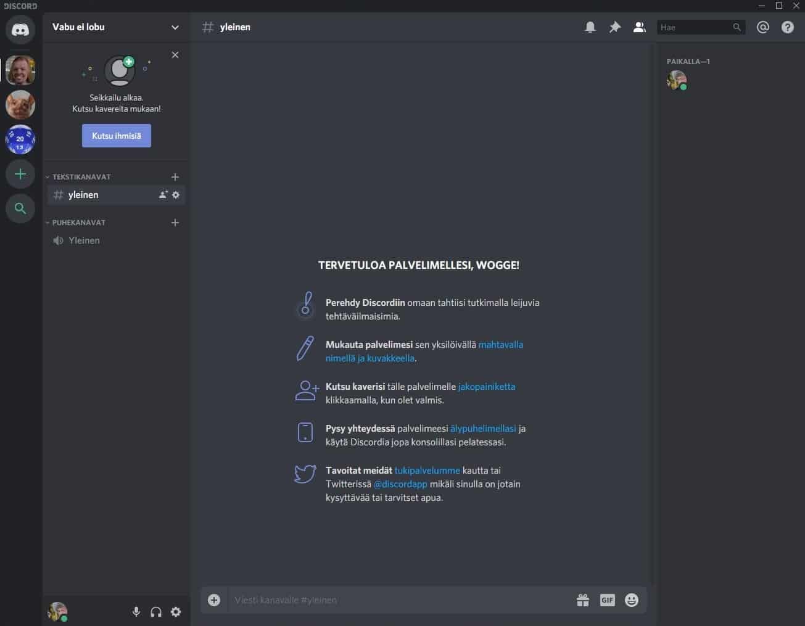Open user settings gear

176,612
